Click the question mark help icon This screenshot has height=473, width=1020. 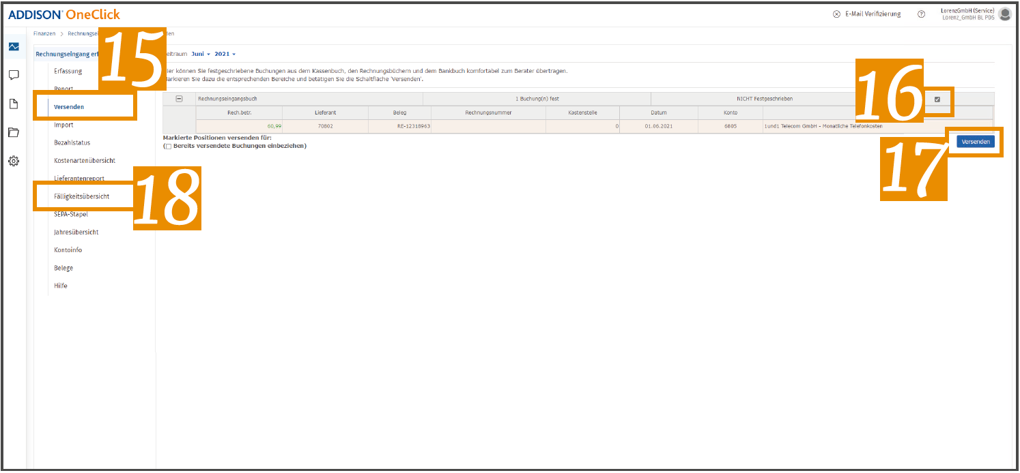(x=921, y=14)
